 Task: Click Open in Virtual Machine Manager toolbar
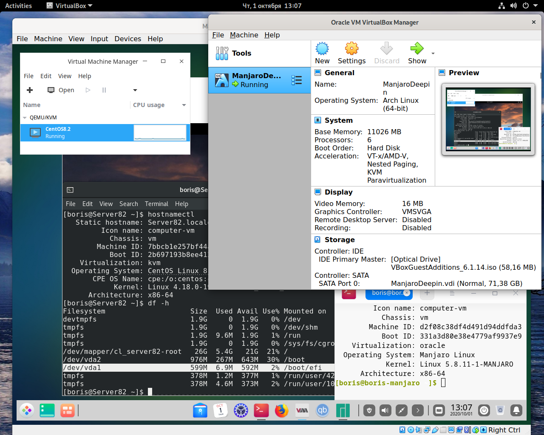pyautogui.click(x=61, y=90)
